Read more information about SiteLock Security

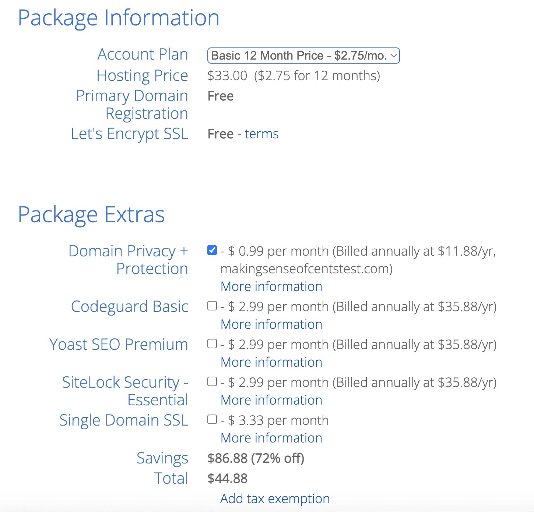271,400
